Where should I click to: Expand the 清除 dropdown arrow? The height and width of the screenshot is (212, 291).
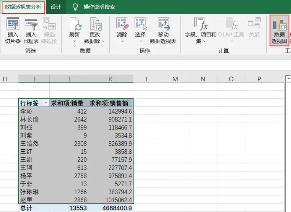[122, 41]
